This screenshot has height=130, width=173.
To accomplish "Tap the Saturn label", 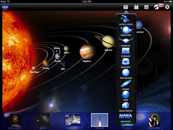I will tap(108, 50).
